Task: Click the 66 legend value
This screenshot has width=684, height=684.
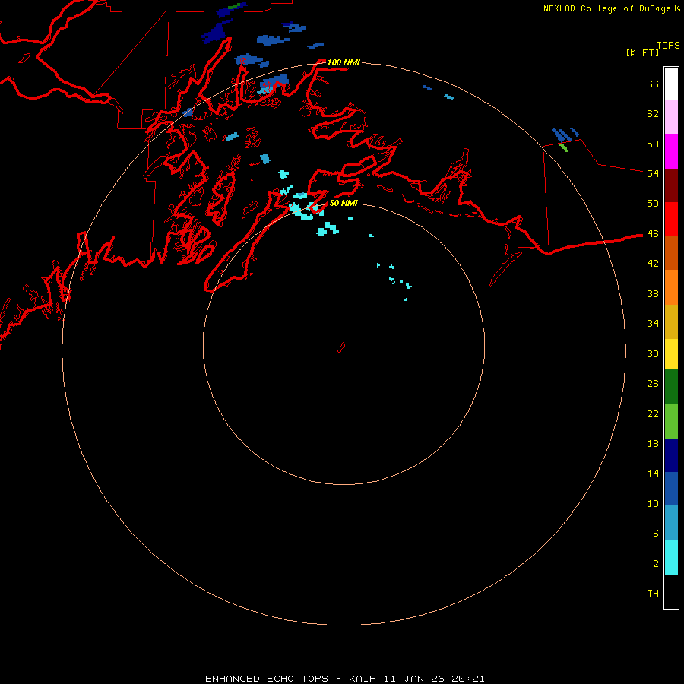Action: point(653,84)
